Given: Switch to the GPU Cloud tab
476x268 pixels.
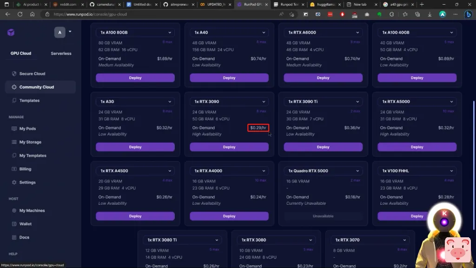Looking at the screenshot, I should tap(20, 53).
